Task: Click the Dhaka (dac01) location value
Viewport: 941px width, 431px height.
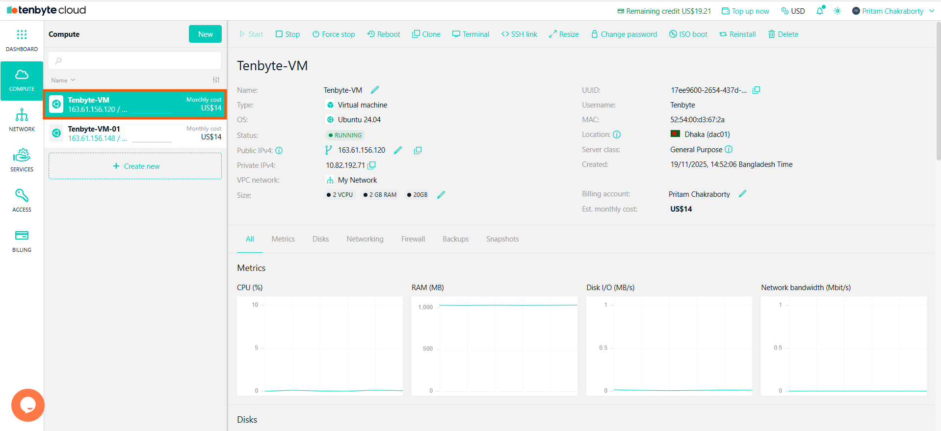Action: (x=707, y=135)
